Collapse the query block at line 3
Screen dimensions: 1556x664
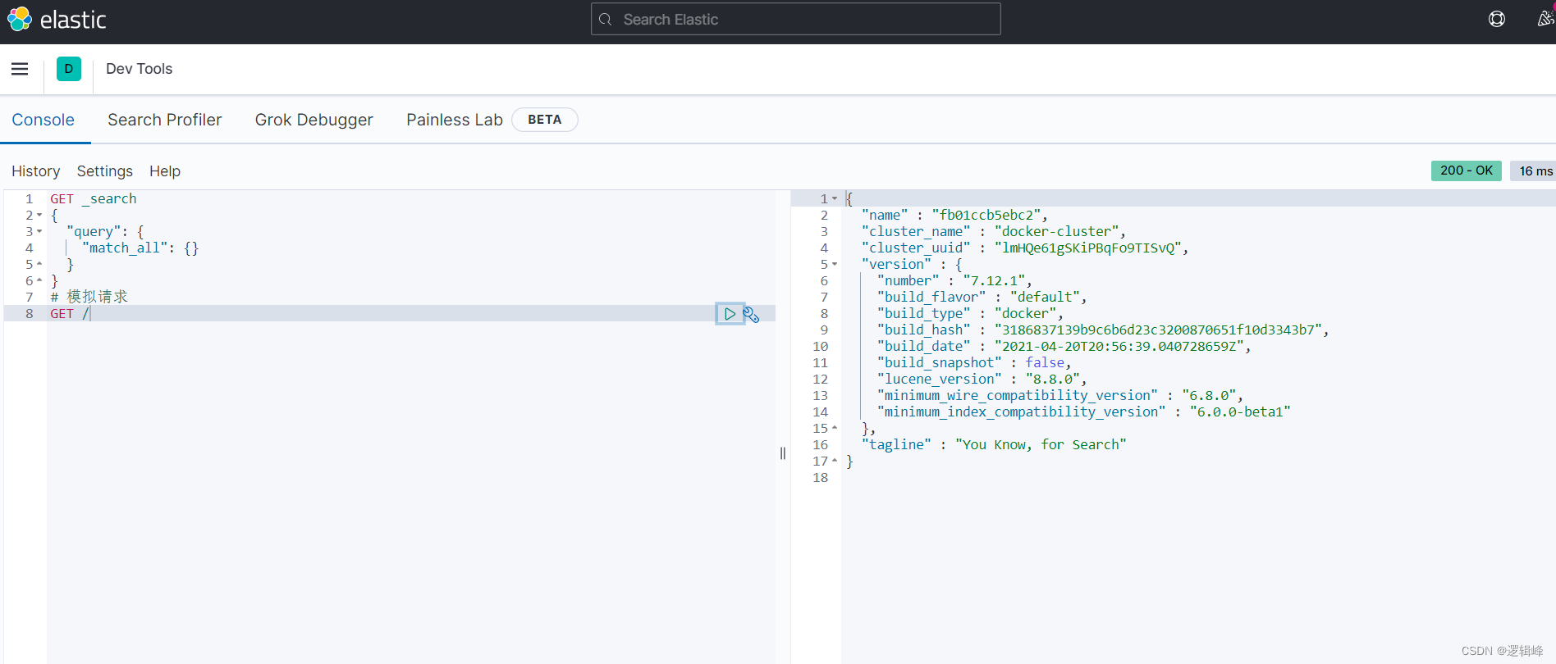click(x=39, y=232)
